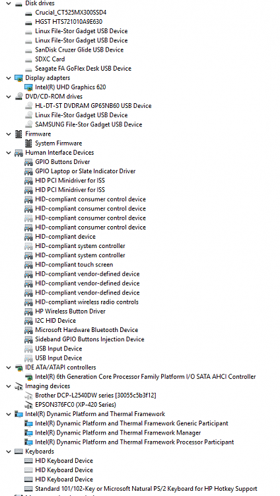Image resolution: width=280 pixels, height=496 pixels.
Task: Click the Display adapters monitor icon
Action: click(18, 78)
